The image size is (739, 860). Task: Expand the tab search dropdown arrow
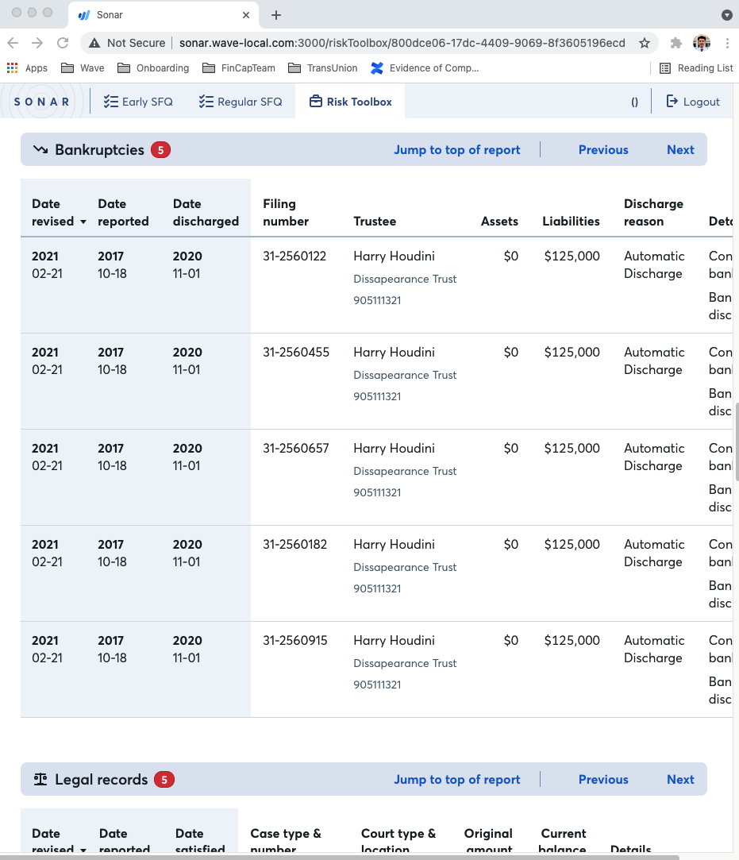[x=726, y=15]
